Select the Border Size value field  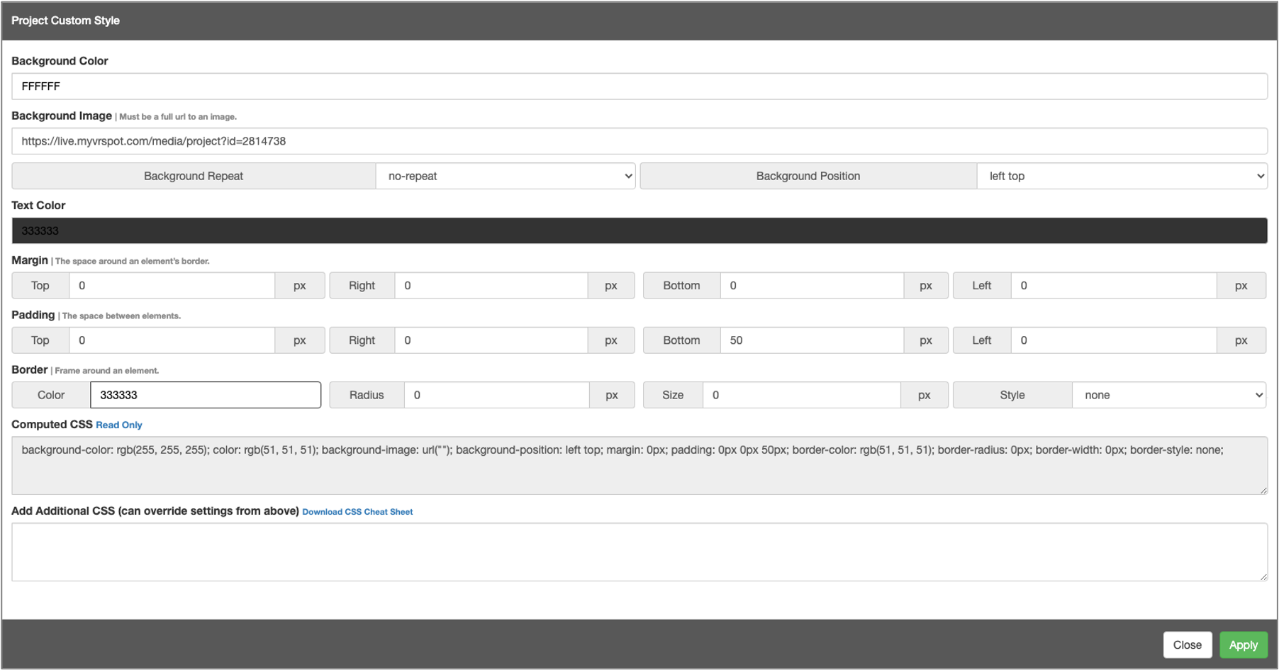tap(801, 395)
